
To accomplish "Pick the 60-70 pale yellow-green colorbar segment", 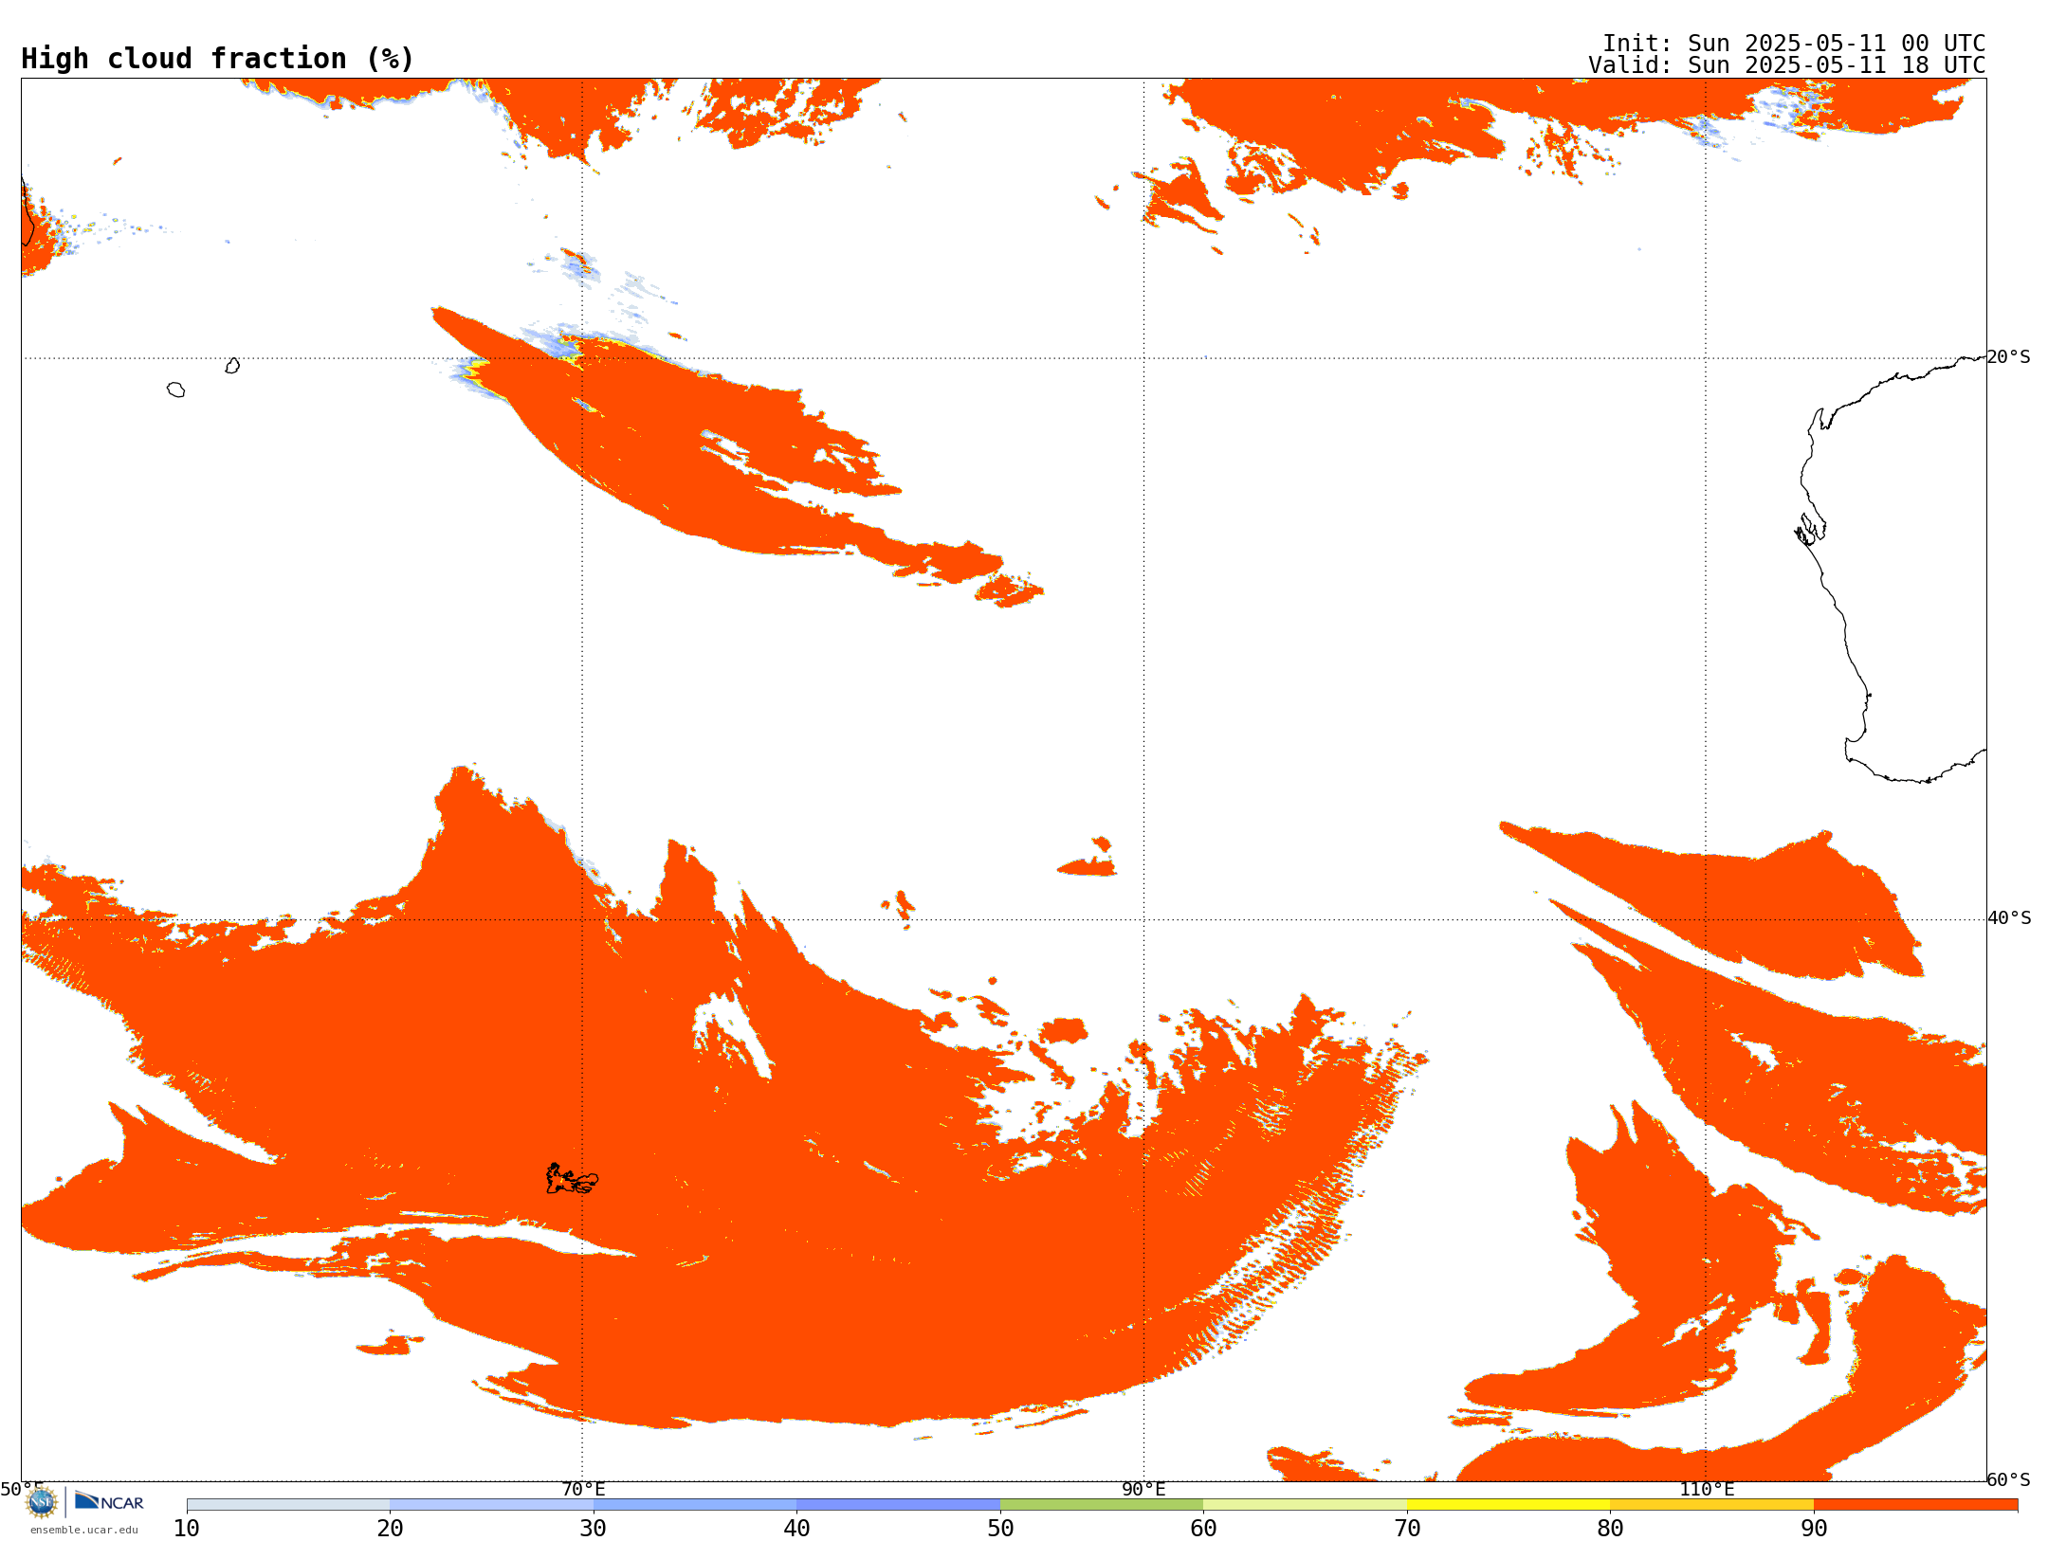I will pos(1305,1505).
